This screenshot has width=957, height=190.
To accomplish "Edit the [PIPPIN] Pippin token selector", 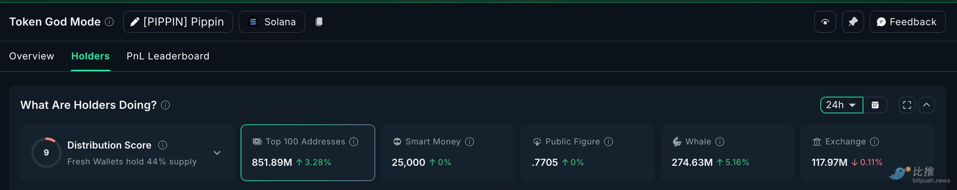I will 178,22.
